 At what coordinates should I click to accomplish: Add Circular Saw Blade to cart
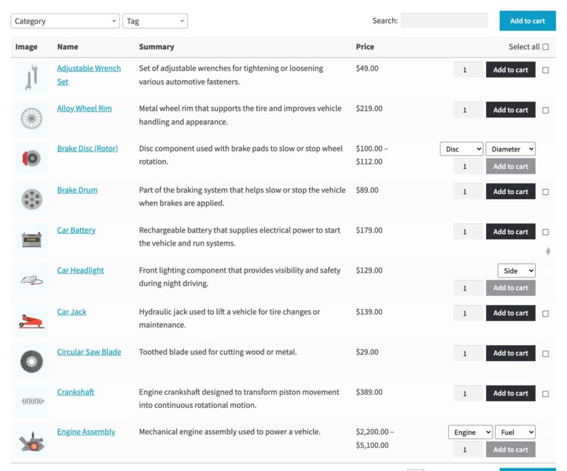pos(510,353)
